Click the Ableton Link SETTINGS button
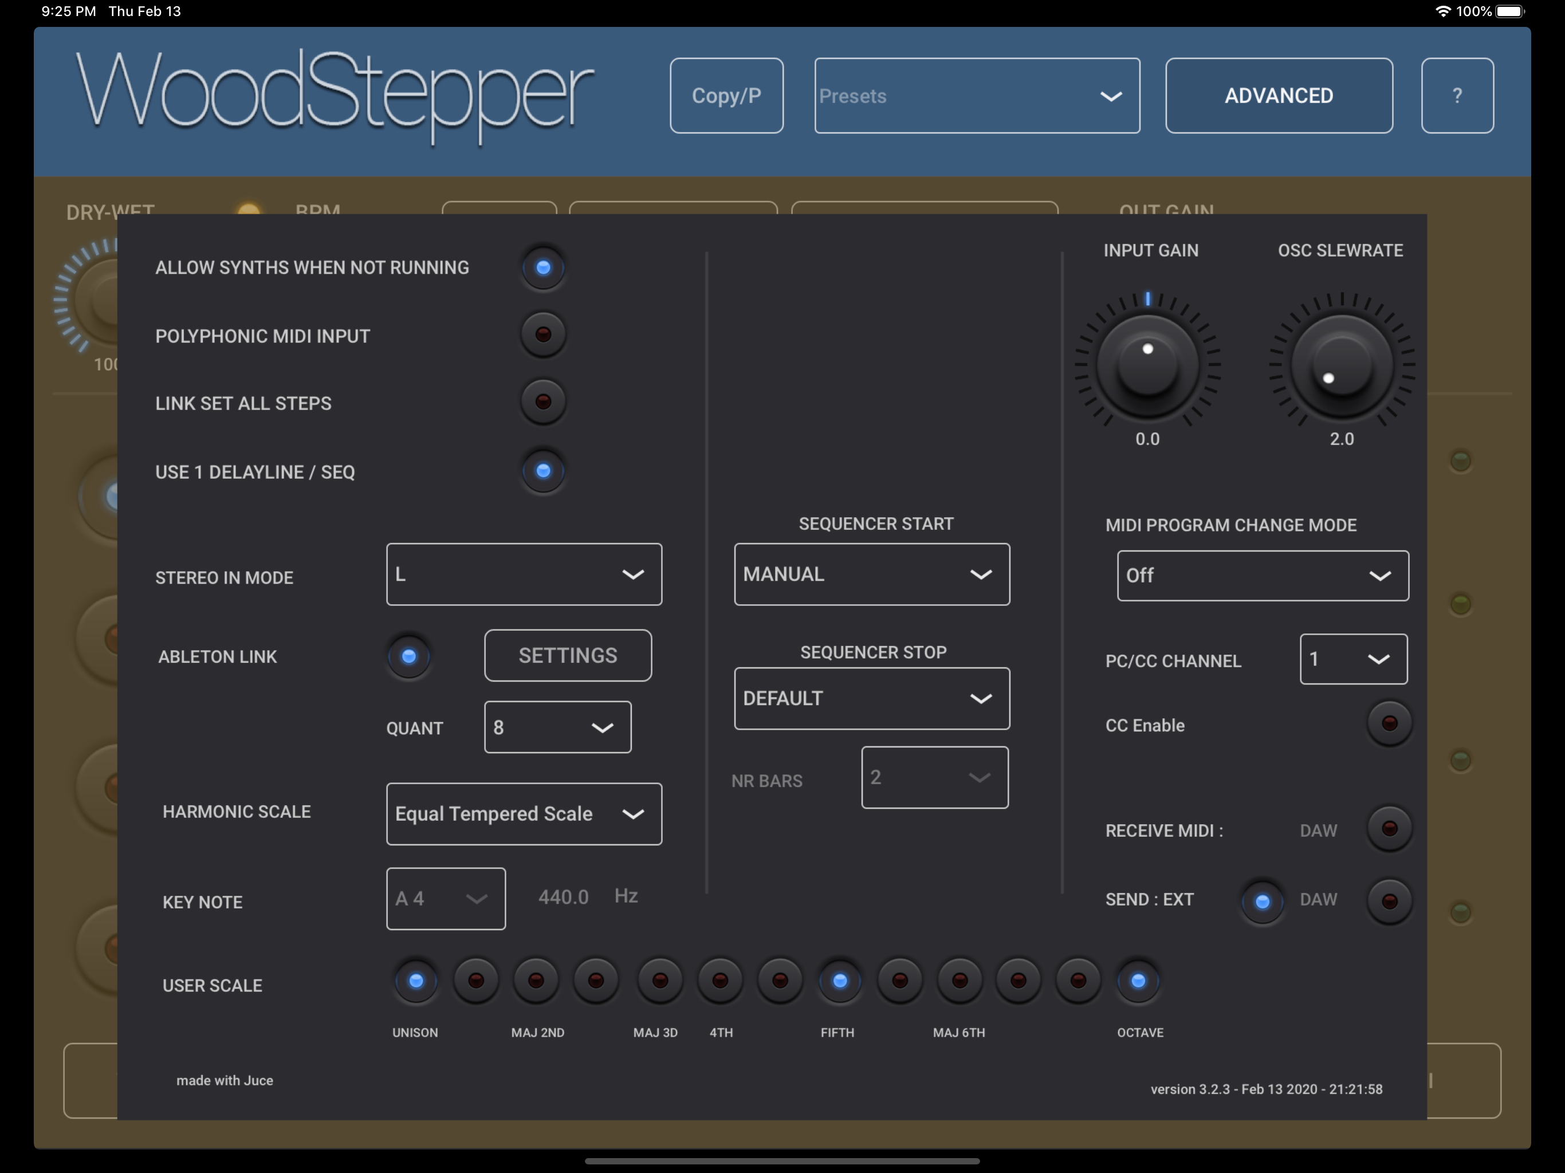This screenshot has height=1173, width=1565. (568, 656)
